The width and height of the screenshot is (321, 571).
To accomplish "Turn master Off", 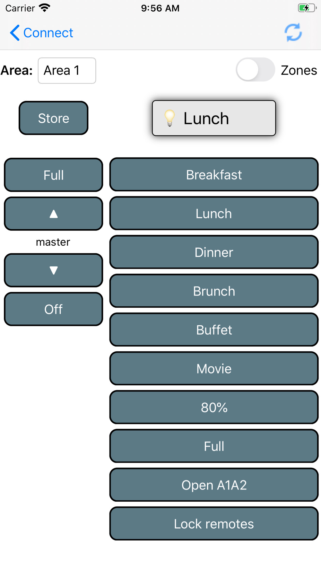I will (x=54, y=309).
